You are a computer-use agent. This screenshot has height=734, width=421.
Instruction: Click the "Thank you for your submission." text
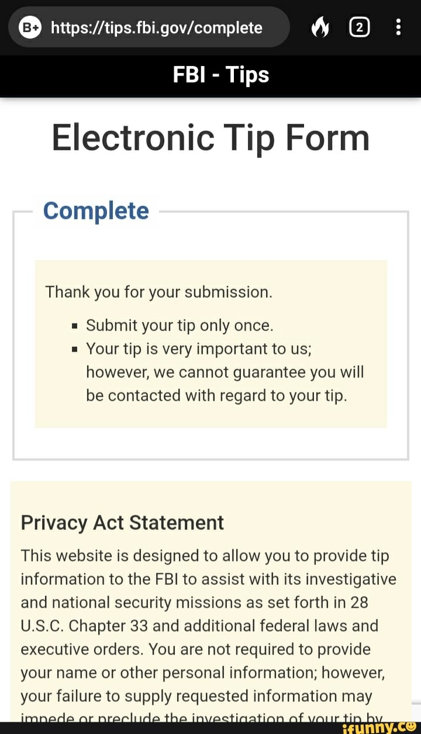point(159,292)
